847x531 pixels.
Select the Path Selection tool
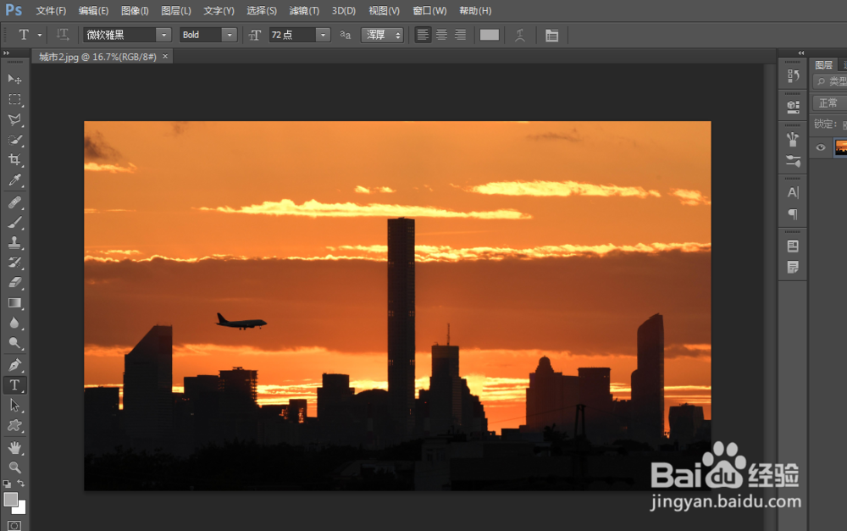(14, 405)
